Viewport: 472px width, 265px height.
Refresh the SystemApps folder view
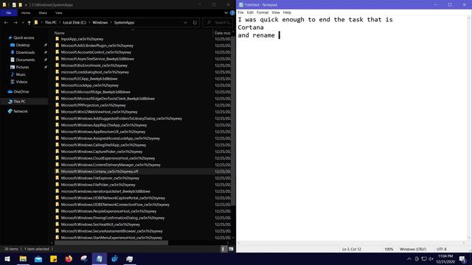click(x=195, y=23)
